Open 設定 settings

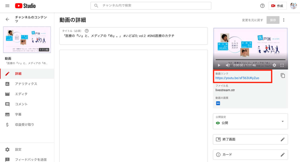click(27, 150)
